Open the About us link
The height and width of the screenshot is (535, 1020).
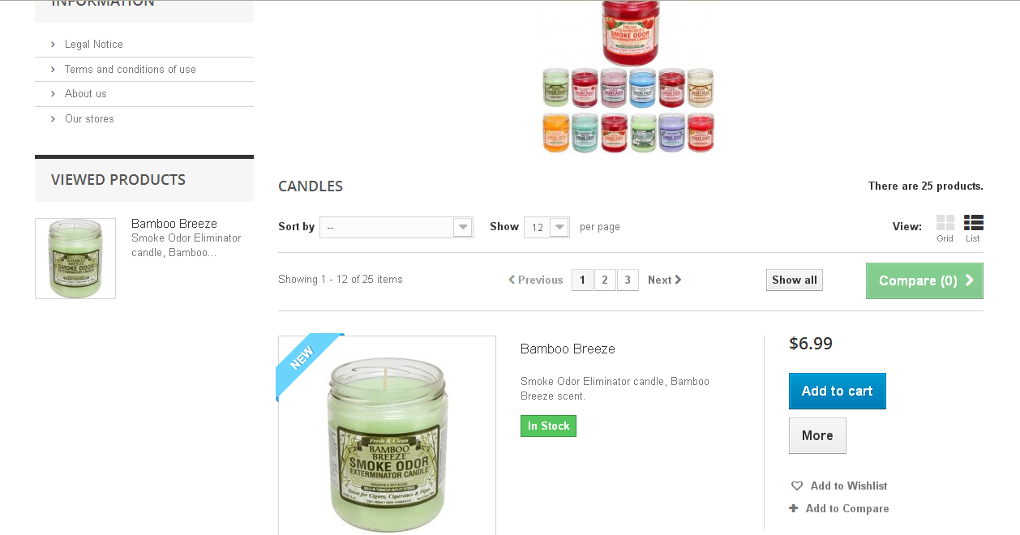[86, 94]
